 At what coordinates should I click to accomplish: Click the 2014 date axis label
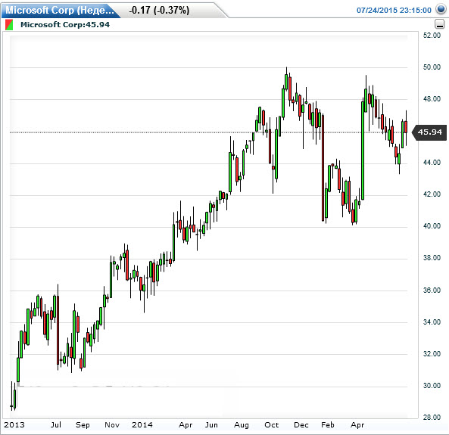point(142,424)
